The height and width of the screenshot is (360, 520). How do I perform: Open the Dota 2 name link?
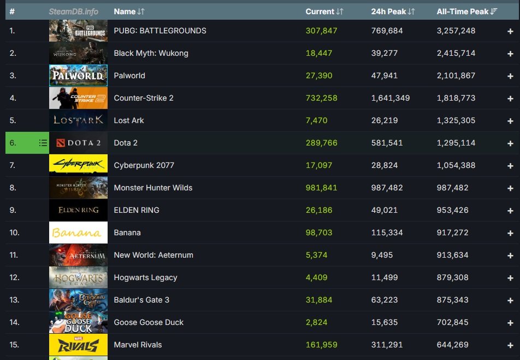click(x=126, y=143)
